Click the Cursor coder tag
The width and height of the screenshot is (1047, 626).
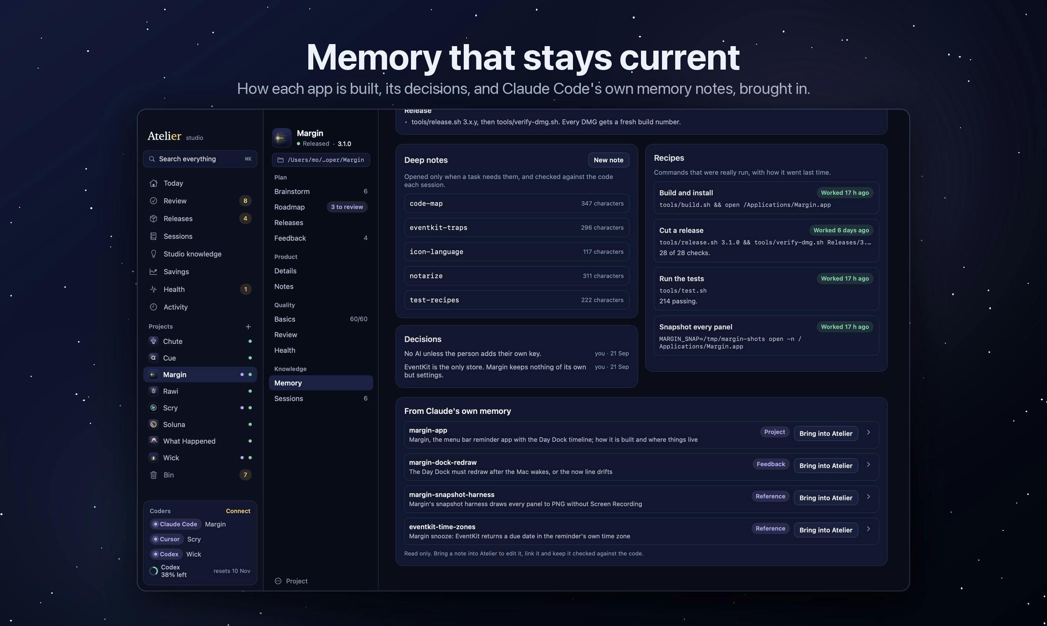coord(167,539)
